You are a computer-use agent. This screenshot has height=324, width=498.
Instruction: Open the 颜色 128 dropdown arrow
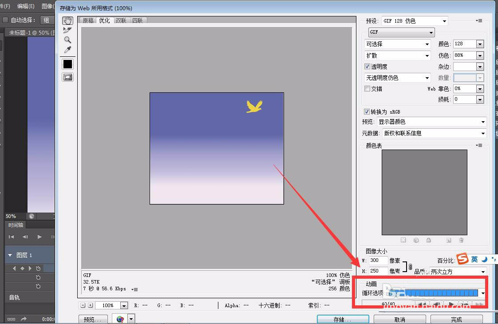(480, 44)
